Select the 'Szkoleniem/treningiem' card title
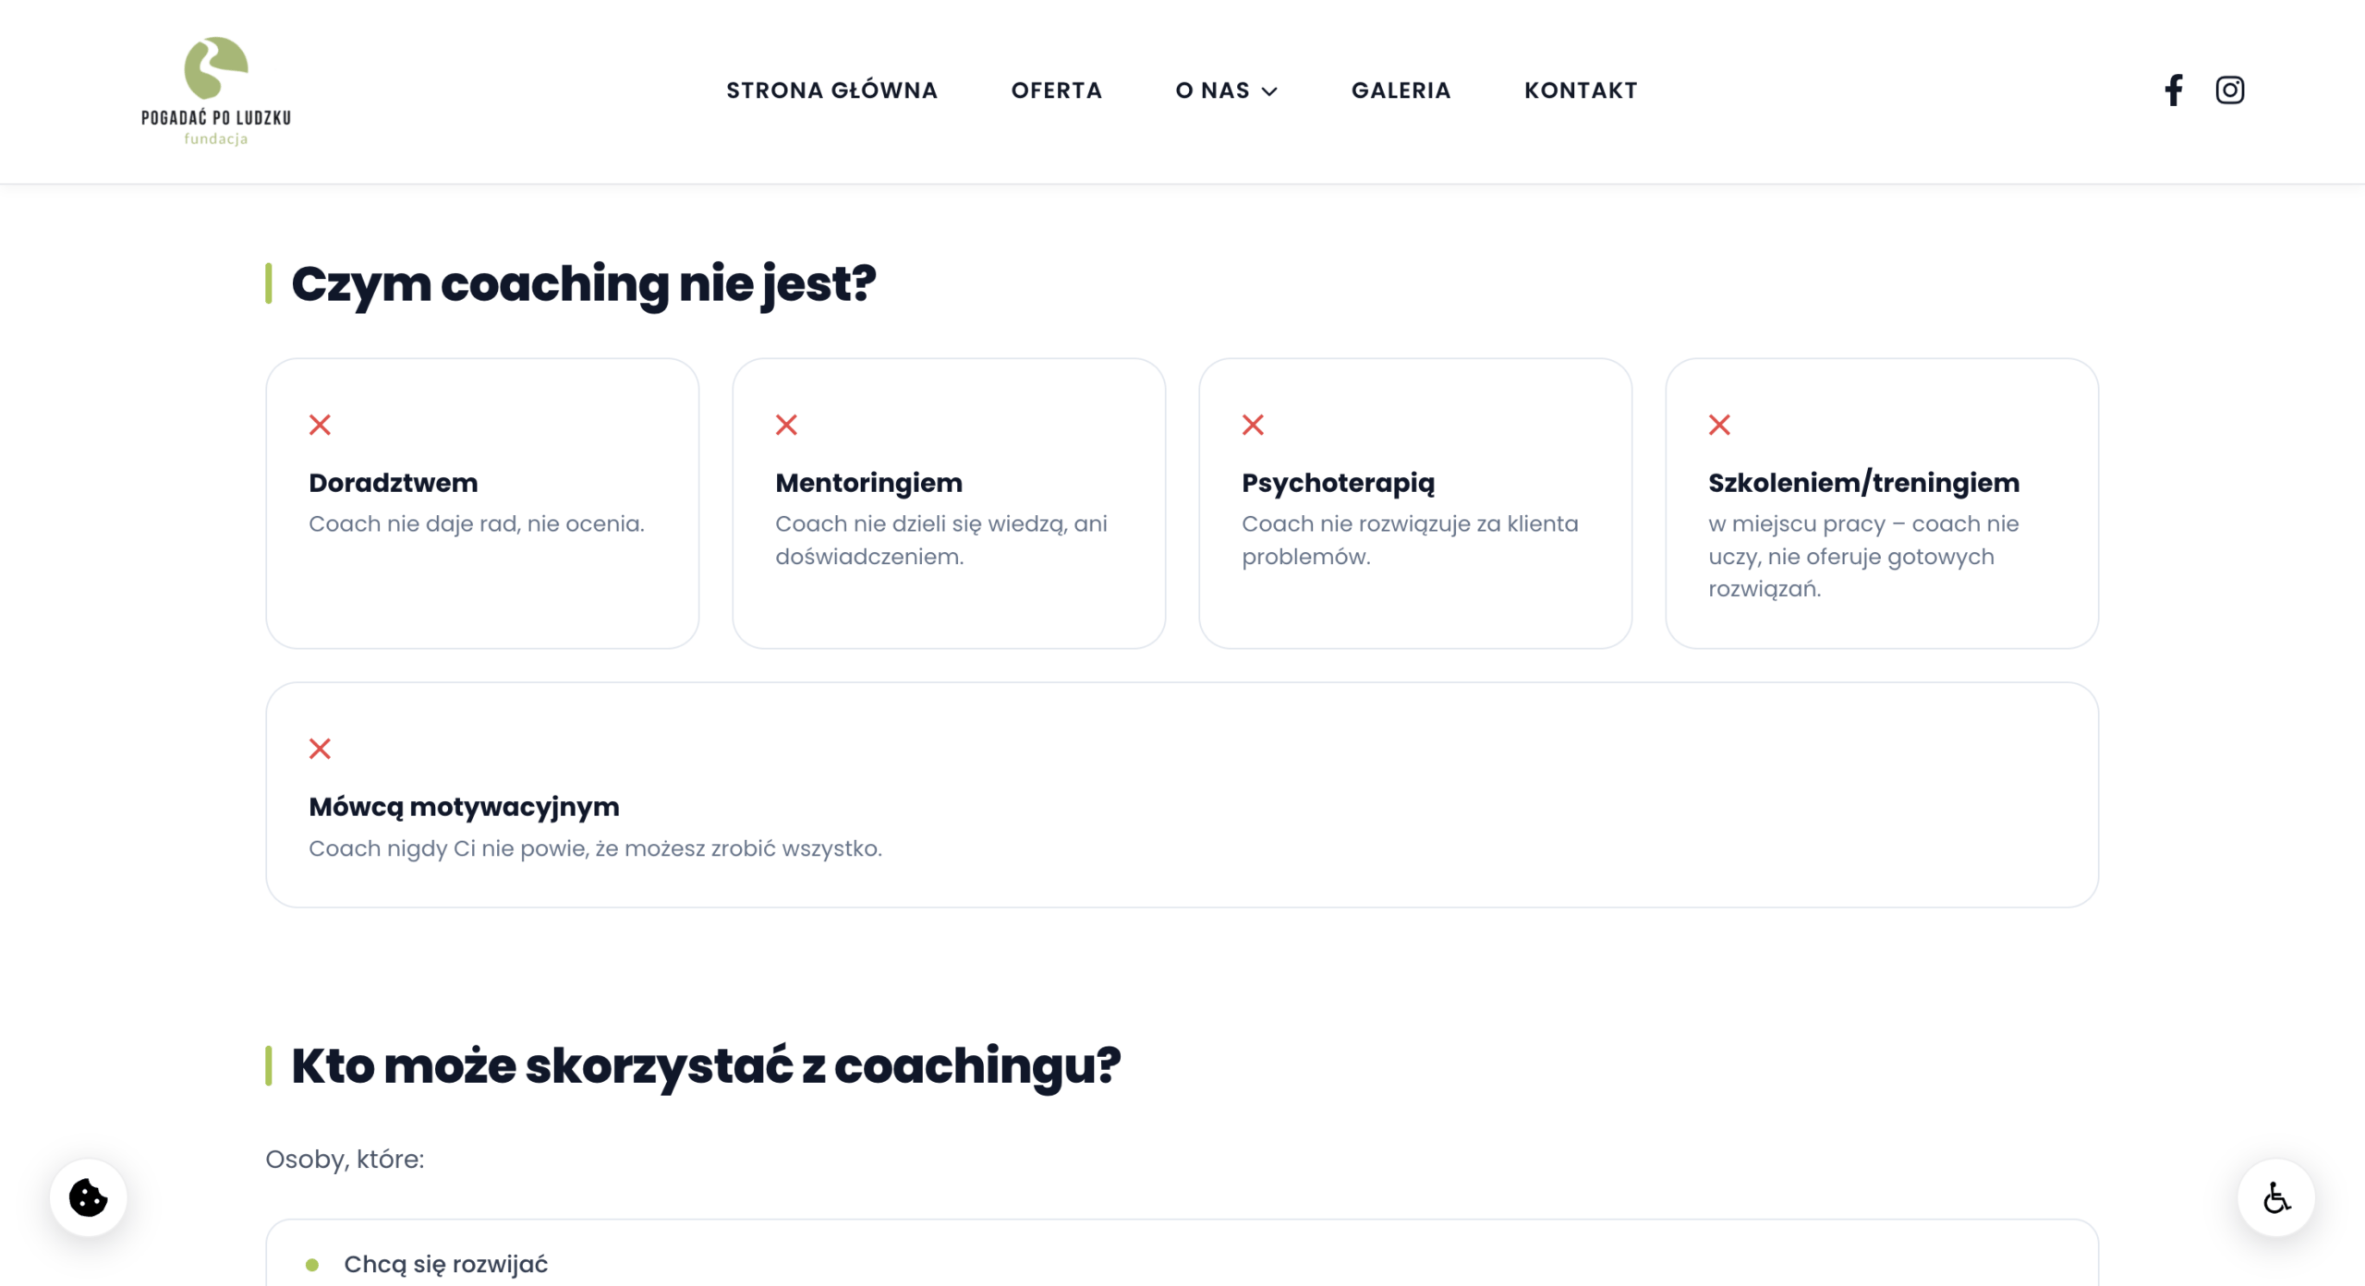This screenshot has width=2365, height=1286. [1863, 483]
